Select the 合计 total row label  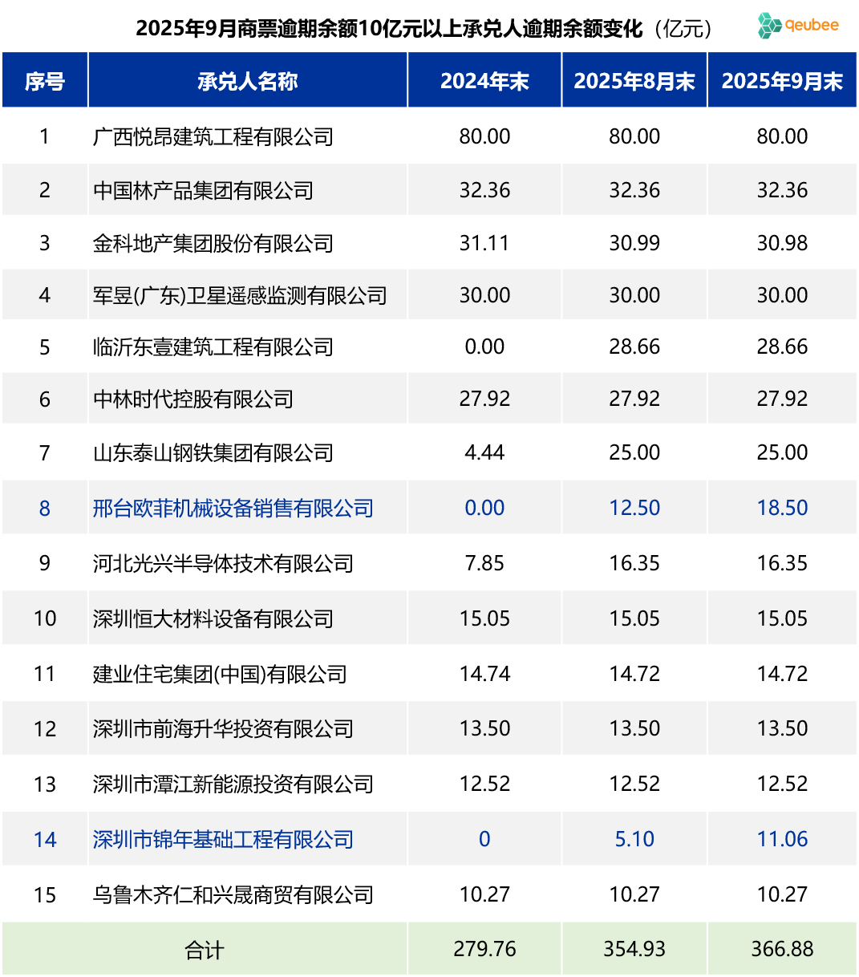205,951
